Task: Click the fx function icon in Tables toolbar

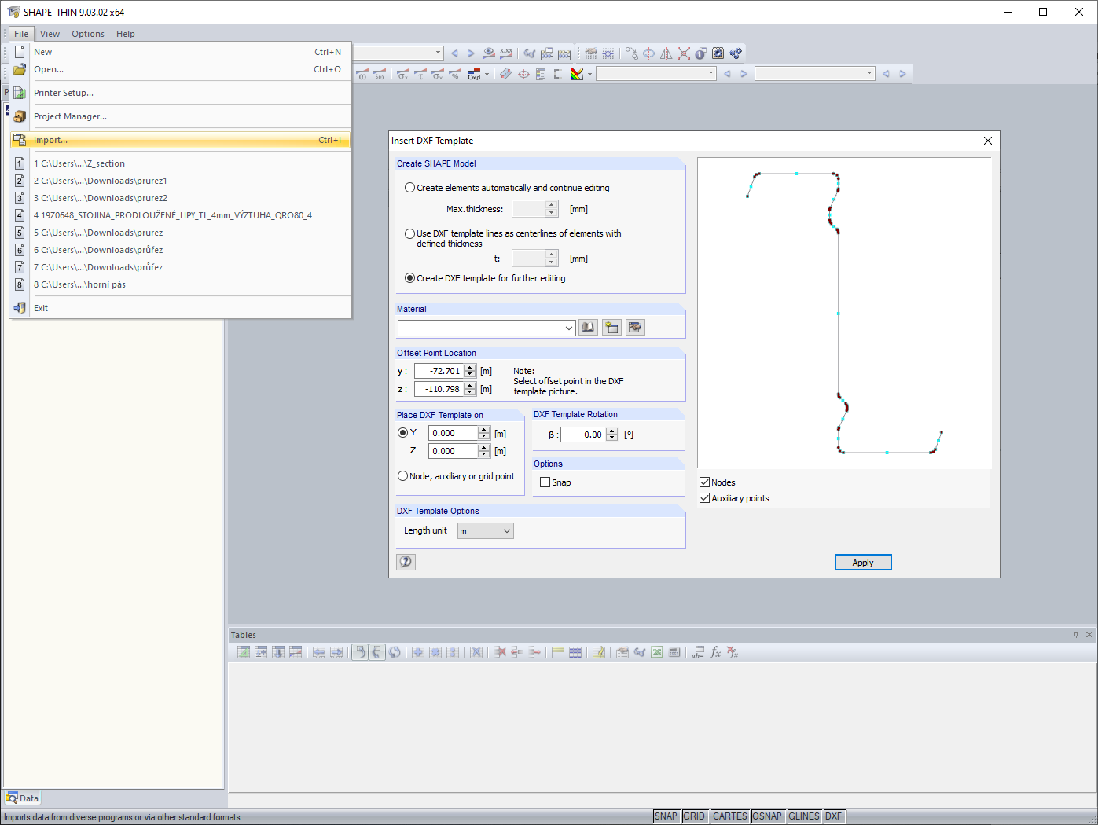Action: 714,652
